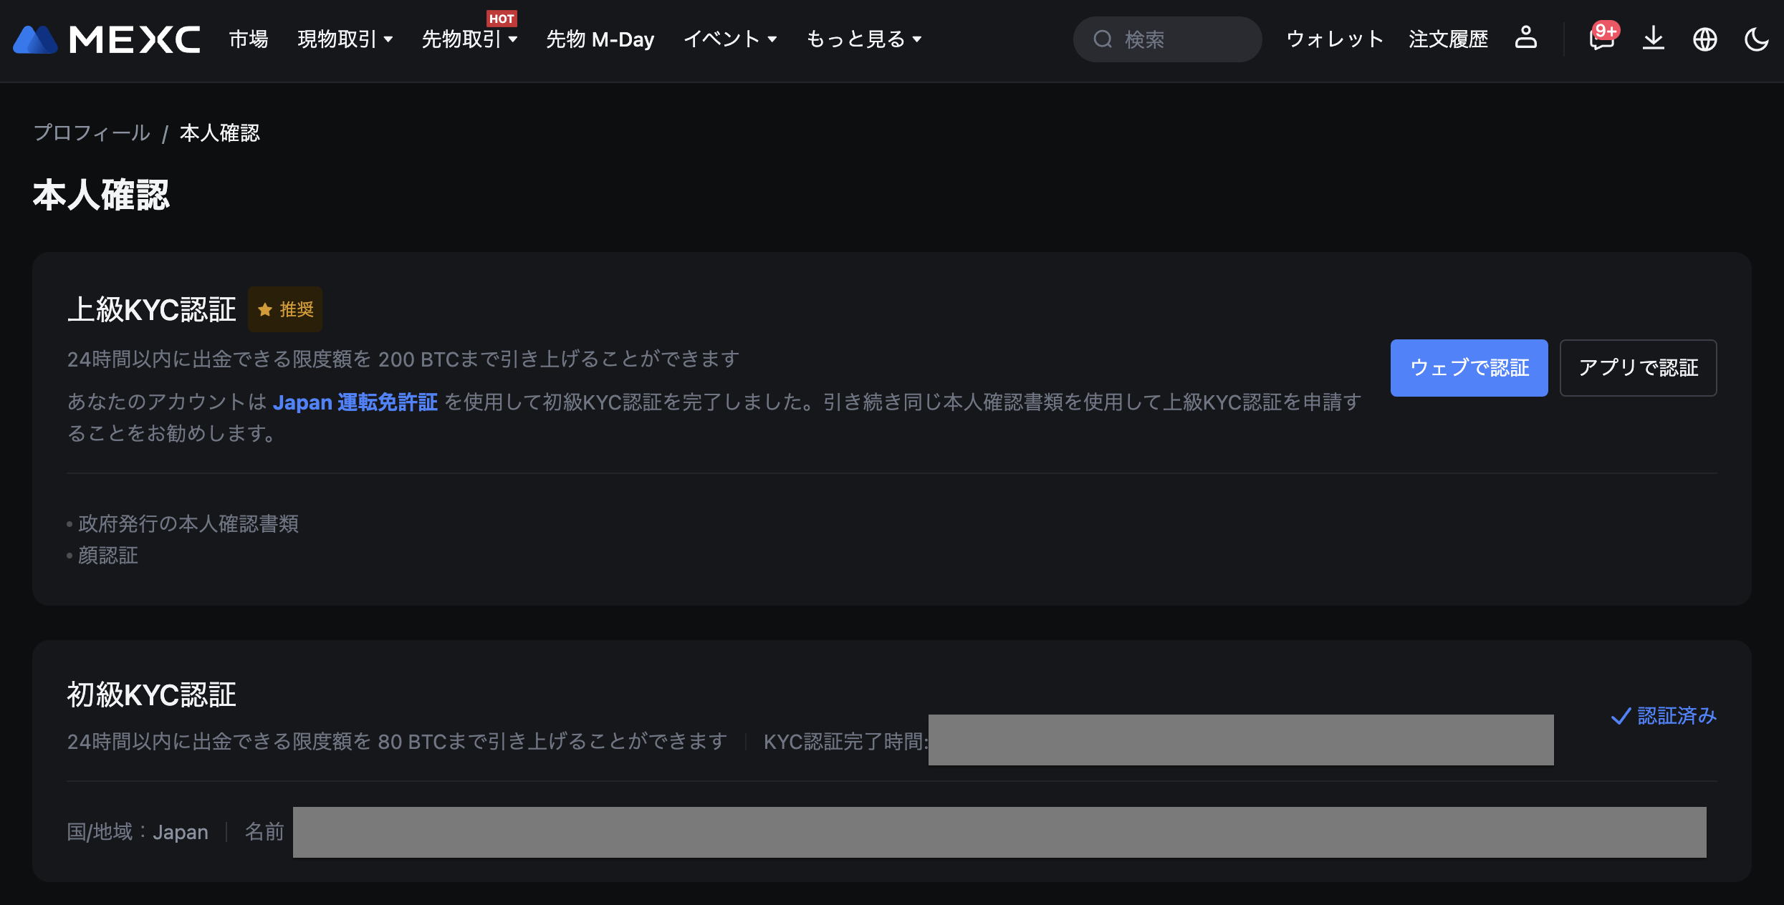1784x905 pixels.
Task: Expand the 先物取引 dropdown
Action: coord(469,39)
